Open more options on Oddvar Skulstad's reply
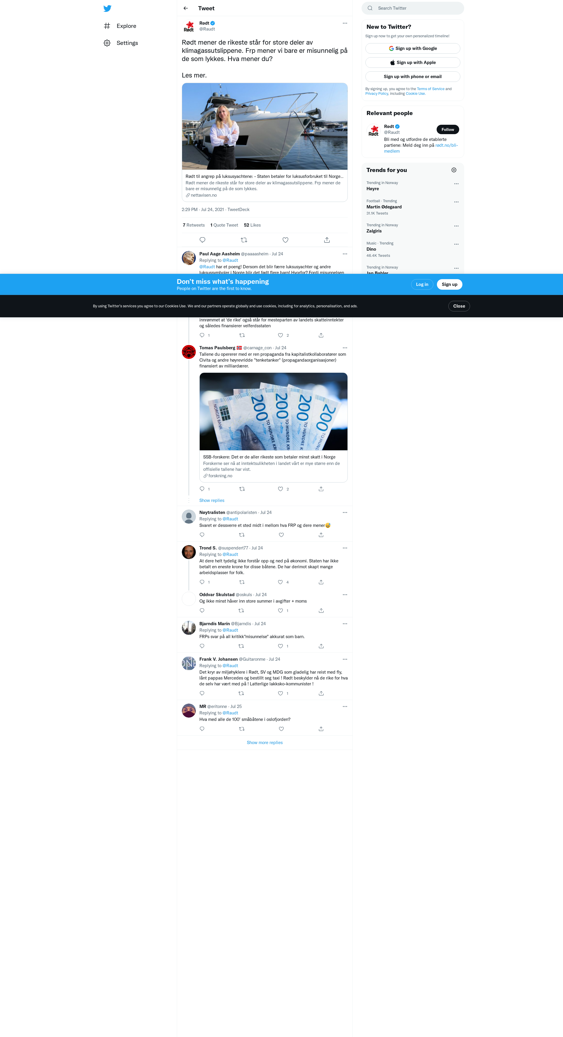This screenshot has width=563, height=1037. coord(345,595)
